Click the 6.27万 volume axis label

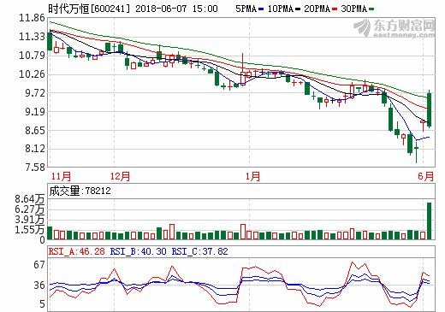30,209
